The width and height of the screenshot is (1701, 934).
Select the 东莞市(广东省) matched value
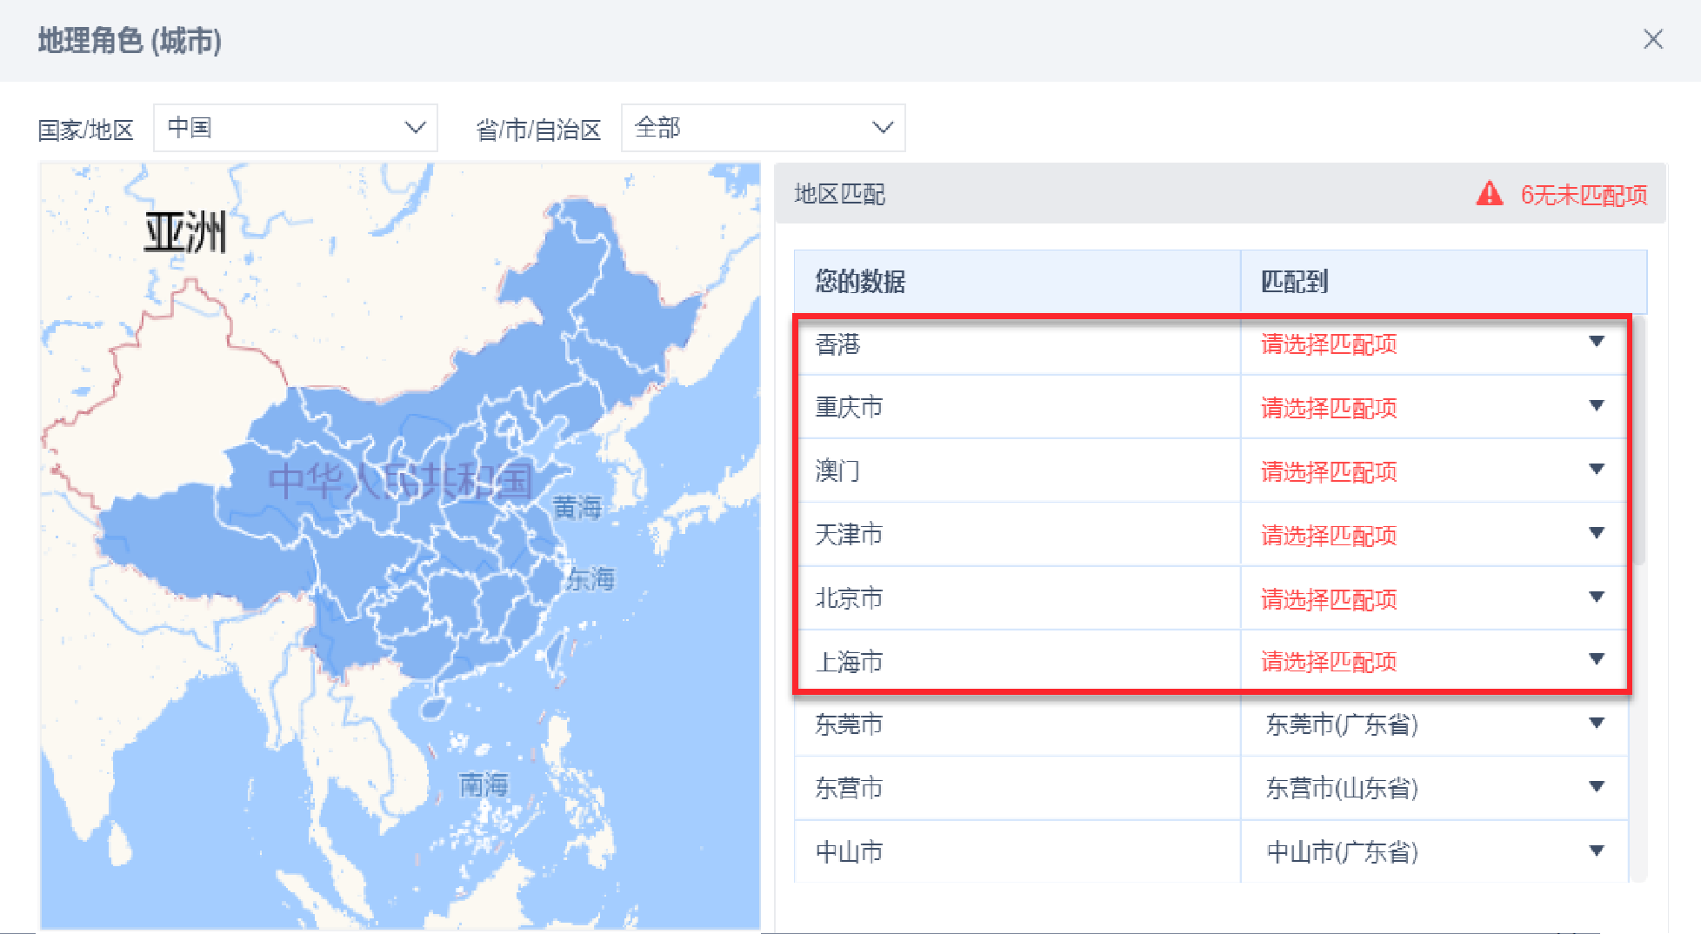(x=1341, y=724)
